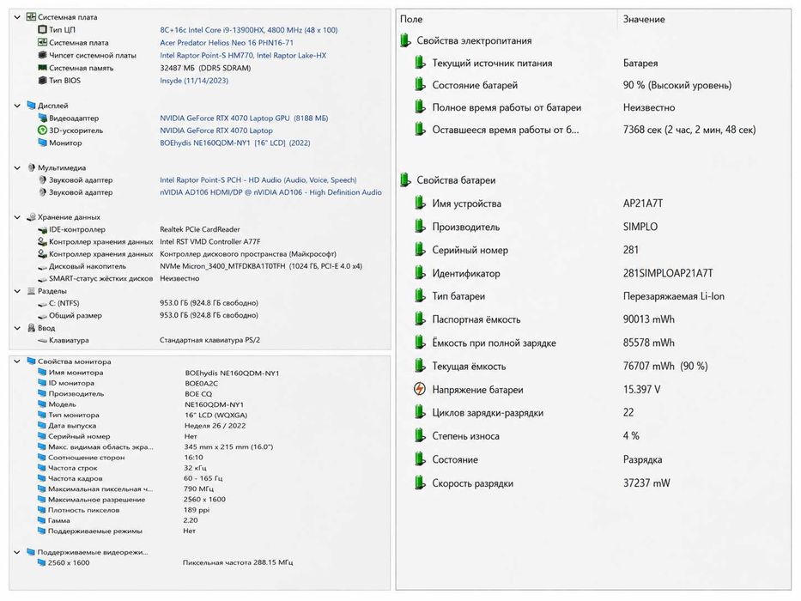This screenshot has width=801, height=601.
Task: Open the NVIDIA GeForce RTX 4070 Laptop GPU link
Action: (x=244, y=118)
